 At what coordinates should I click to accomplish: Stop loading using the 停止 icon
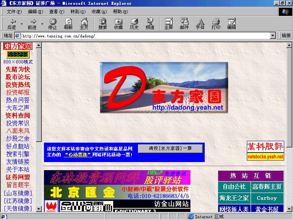tap(52, 23)
